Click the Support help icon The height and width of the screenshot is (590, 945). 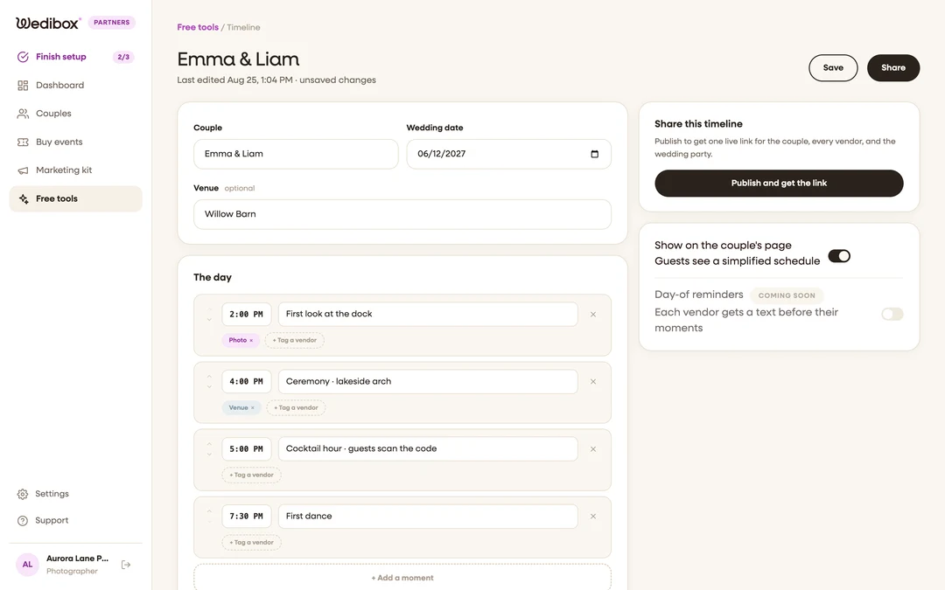(x=22, y=521)
